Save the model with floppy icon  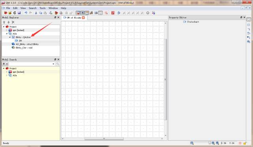point(19,13)
